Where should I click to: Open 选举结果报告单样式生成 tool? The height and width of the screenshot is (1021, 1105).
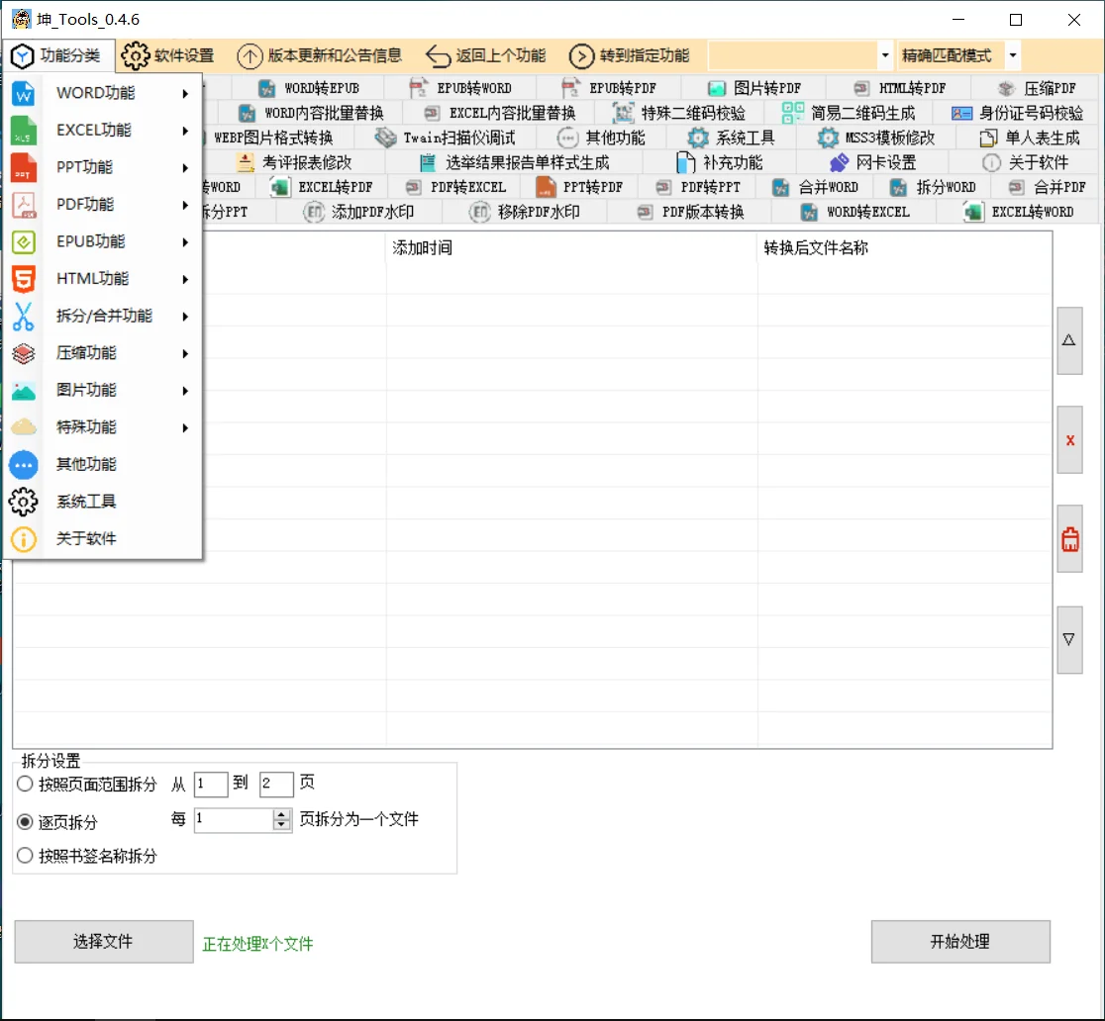[x=515, y=162]
